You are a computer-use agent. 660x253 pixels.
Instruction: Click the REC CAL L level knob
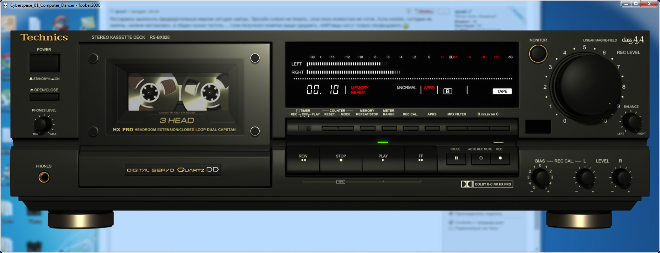(585, 177)
